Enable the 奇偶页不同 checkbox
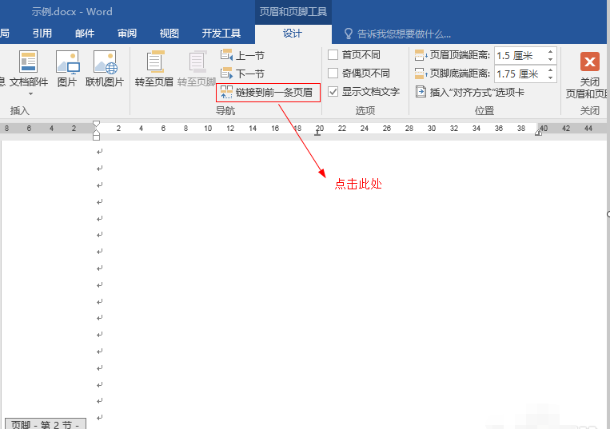610x429 pixels. pos(333,73)
